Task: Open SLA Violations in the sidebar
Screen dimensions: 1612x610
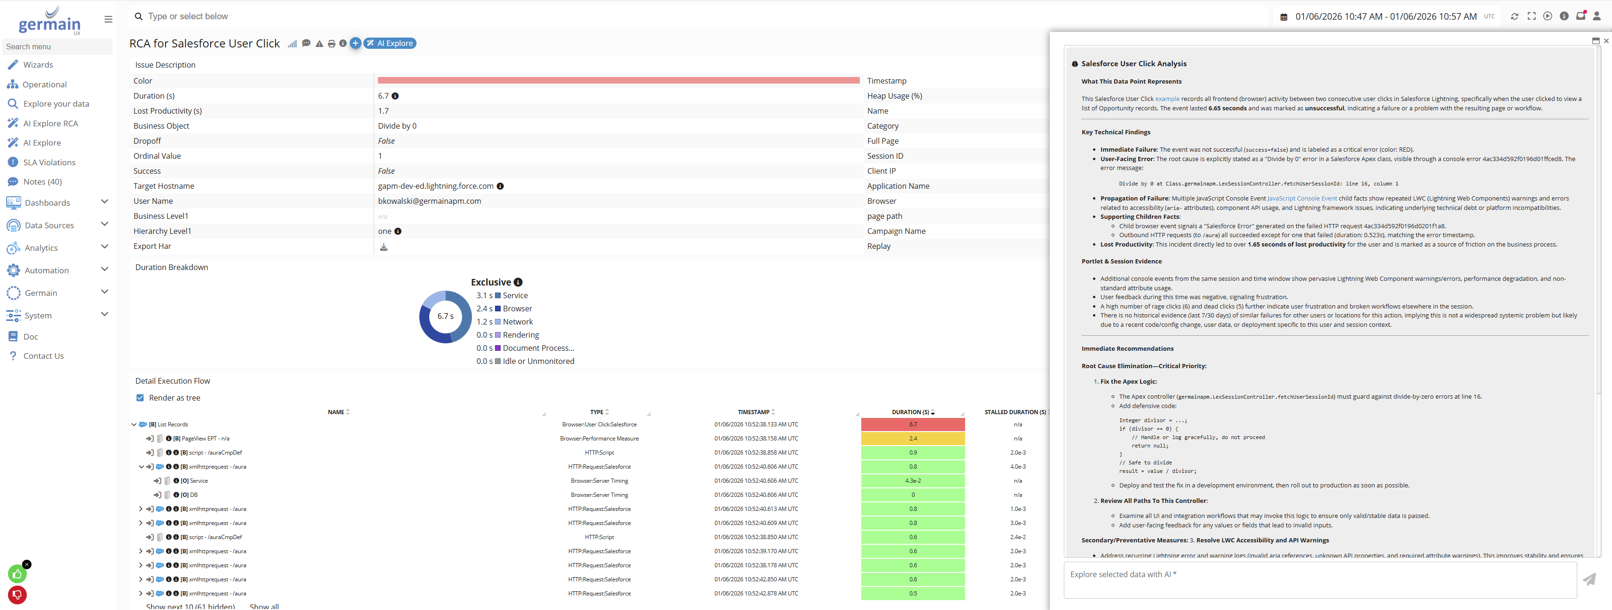Action: coord(49,162)
